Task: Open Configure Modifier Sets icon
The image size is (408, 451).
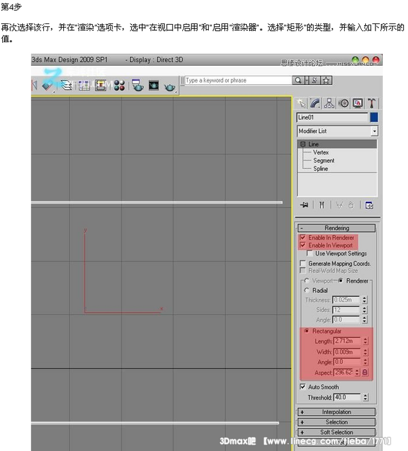Action: click(369, 205)
